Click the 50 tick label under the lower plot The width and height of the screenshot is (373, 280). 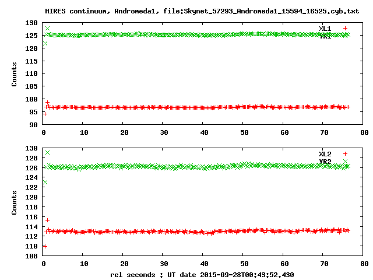coord(244,264)
